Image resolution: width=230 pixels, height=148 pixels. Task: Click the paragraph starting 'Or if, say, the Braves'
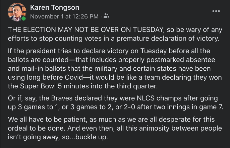pyautogui.click(x=116, y=102)
